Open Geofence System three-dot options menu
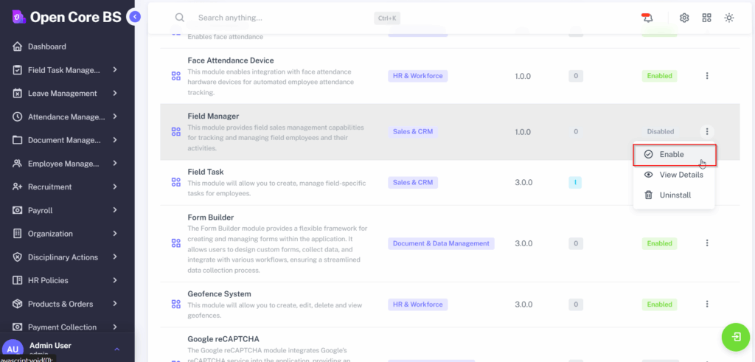The height and width of the screenshot is (362, 755). (707, 304)
